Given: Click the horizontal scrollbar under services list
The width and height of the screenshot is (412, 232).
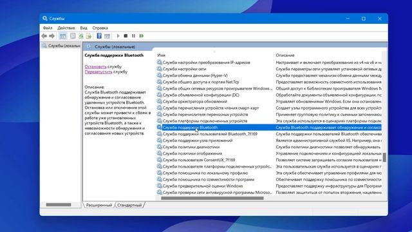Looking at the screenshot, I should click(x=212, y=198).
